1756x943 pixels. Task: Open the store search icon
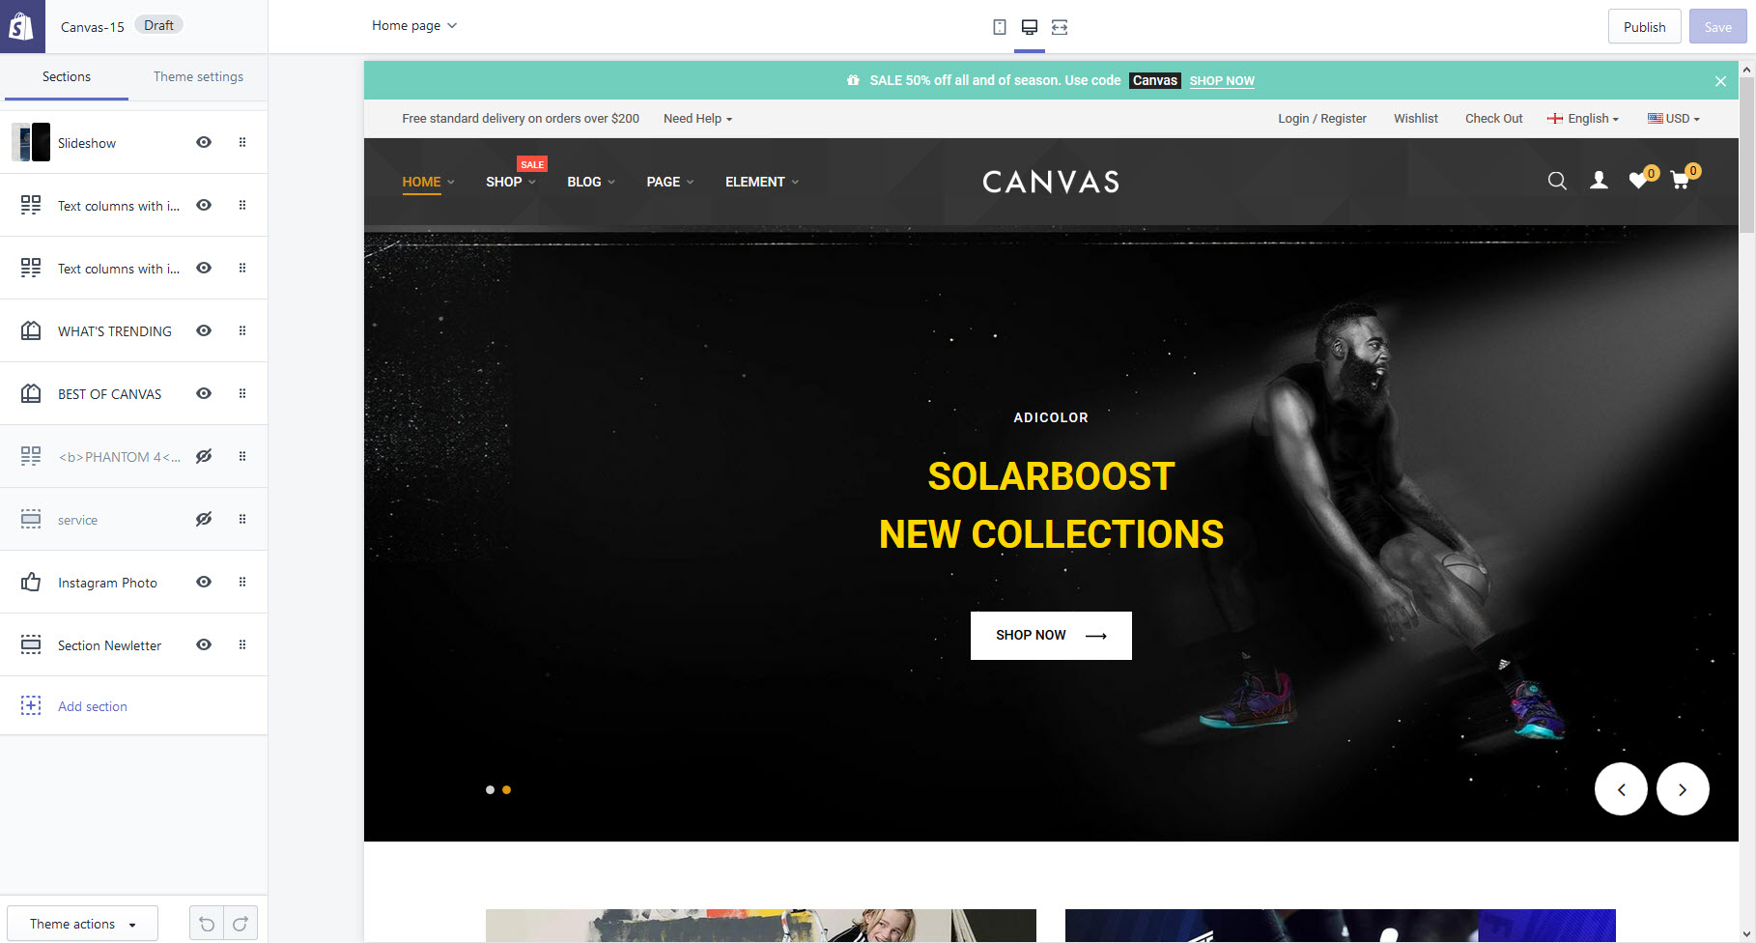tap(1557, 181)
